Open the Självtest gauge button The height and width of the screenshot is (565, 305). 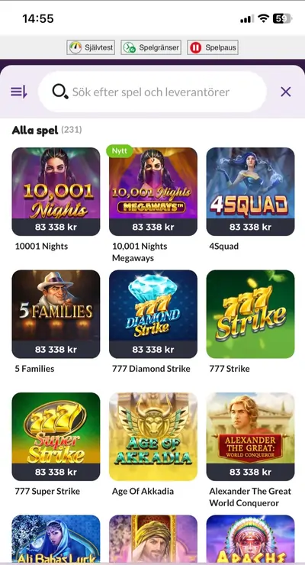coord(91,47)
